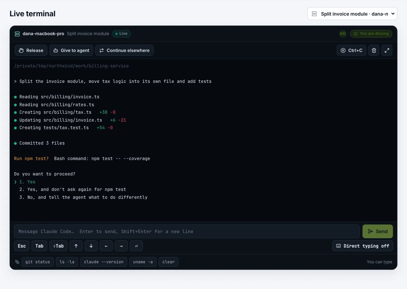The height and width of the screenshot is (289, 407).
Task: Send the Tab key
Action: tap(39, 246)
